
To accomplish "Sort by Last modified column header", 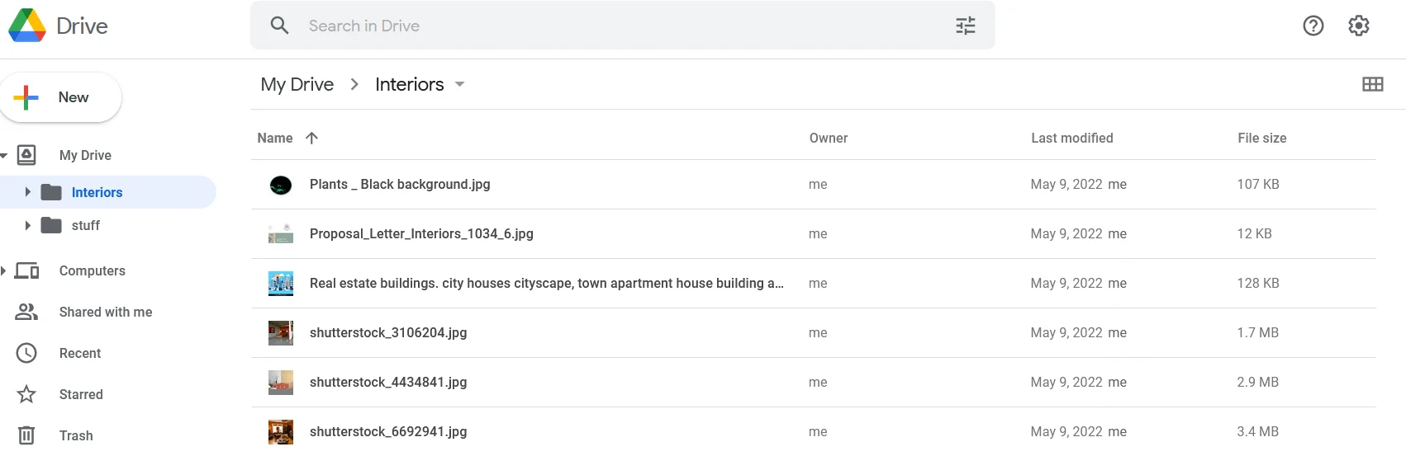I will click(x=1072, y=138).
